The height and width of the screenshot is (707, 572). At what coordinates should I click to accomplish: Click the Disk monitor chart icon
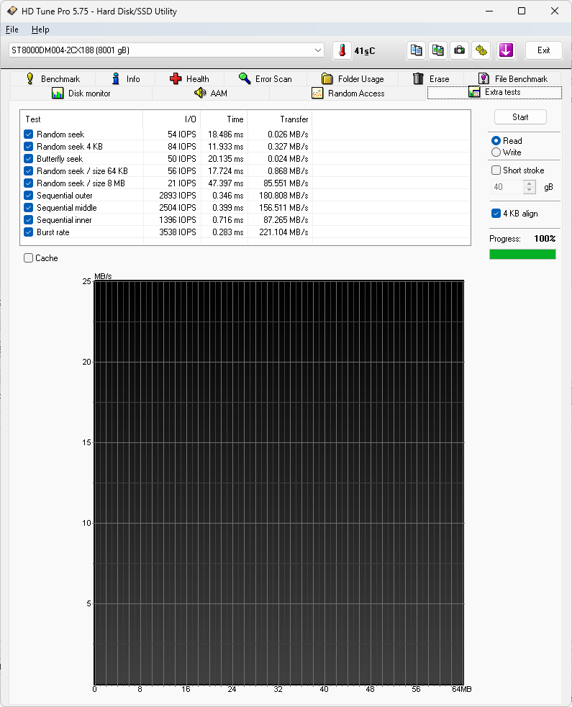coord(58,93)
